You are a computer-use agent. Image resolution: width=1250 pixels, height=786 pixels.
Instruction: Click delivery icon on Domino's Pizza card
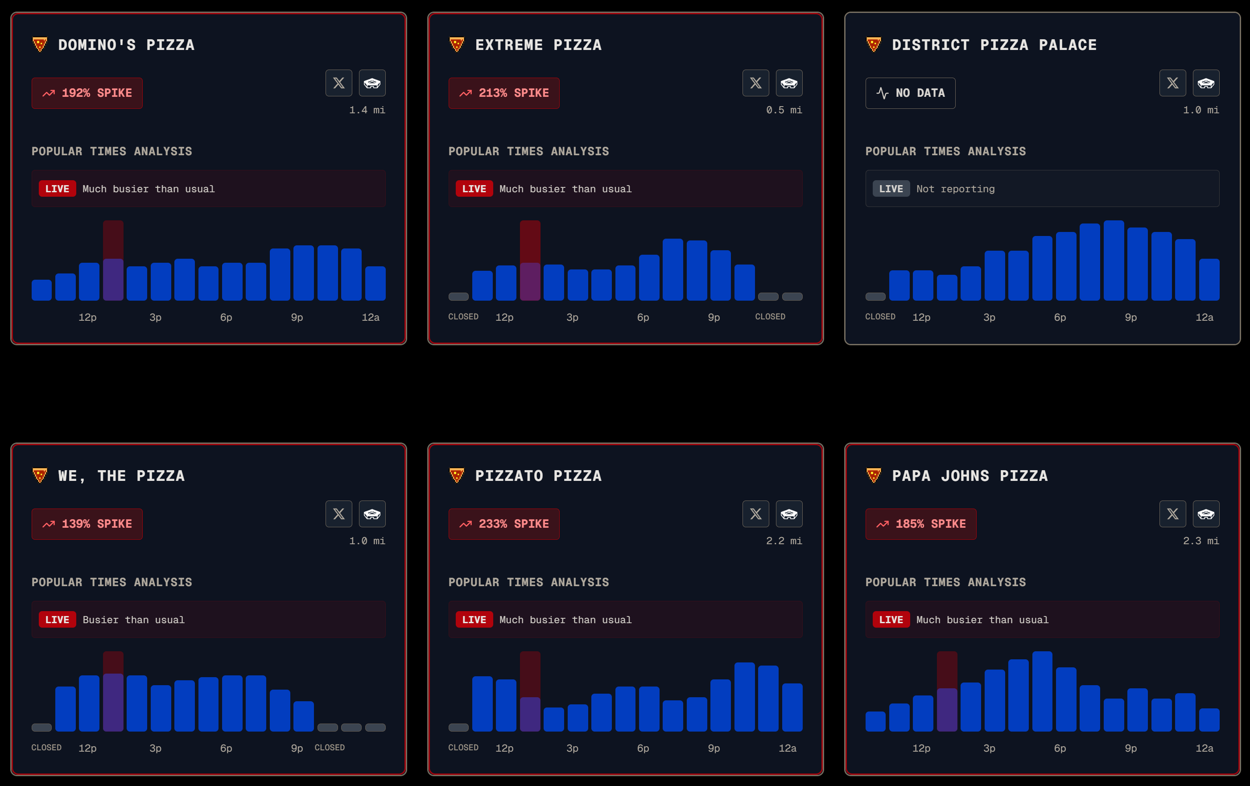(372, 83)
